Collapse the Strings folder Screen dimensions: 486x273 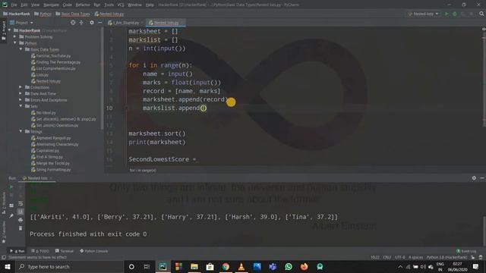click(21, 131)
